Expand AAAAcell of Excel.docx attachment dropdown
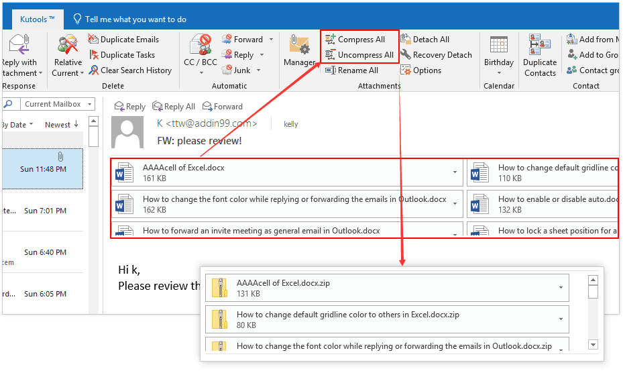623x373 pixels. 455,172
